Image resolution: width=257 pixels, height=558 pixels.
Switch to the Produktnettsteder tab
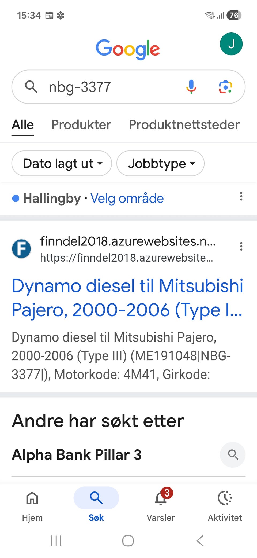click(184, 125)
